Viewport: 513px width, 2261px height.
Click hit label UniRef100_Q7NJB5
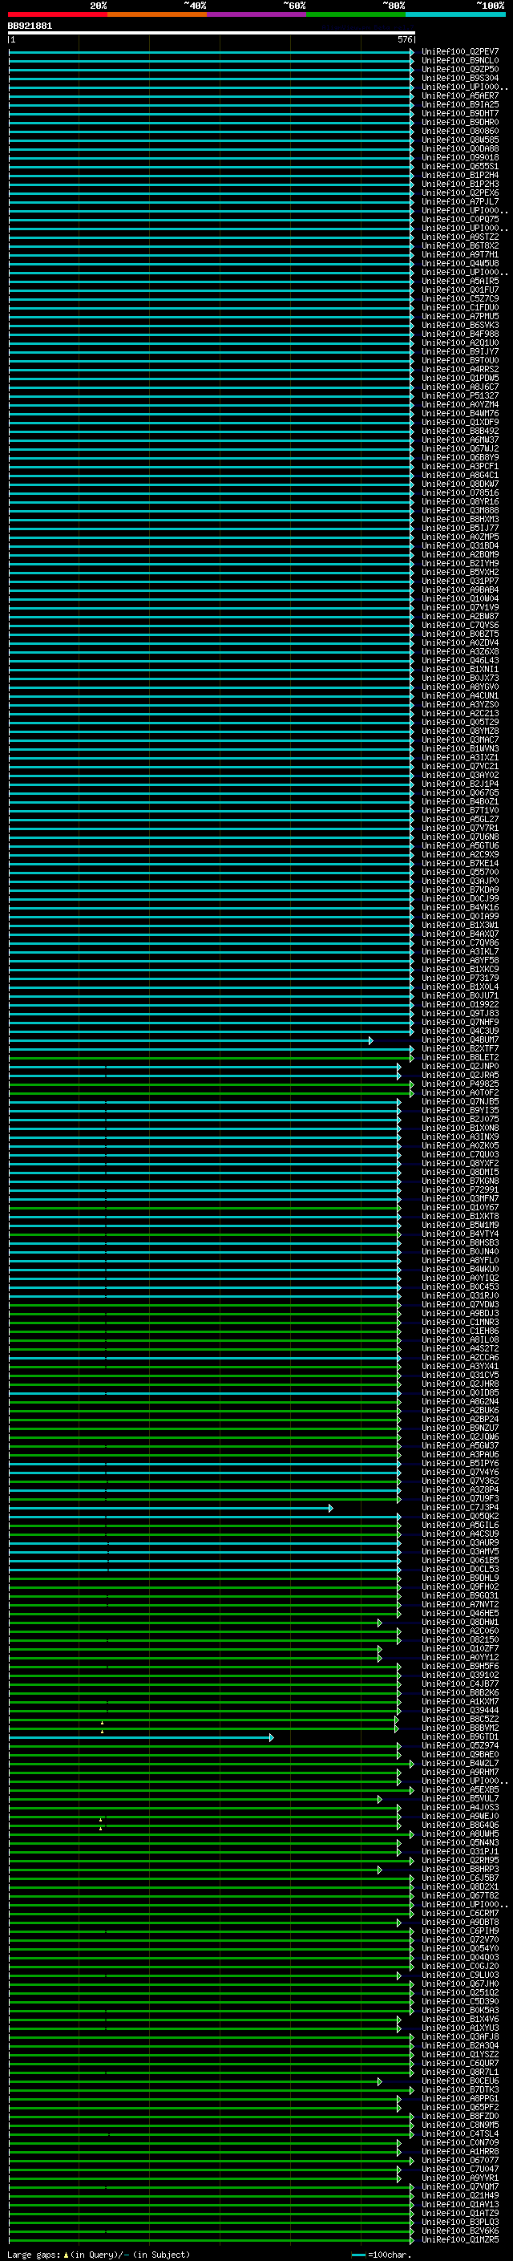[x=459, y=1101]
